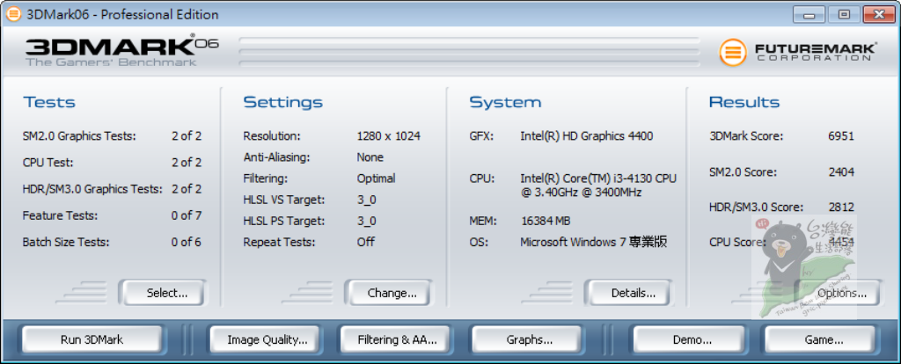Click the 3DMark Score value 6951
This screenshot has width=901, height=364.
[x=841, y=136]
